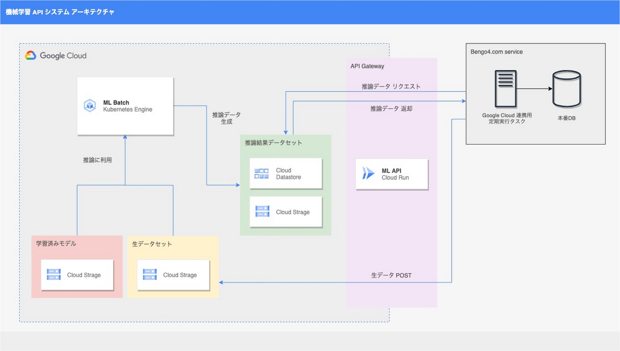620x351 pixels.
Task: Click Cloud Strage text in green group
Action: point(293,212)
